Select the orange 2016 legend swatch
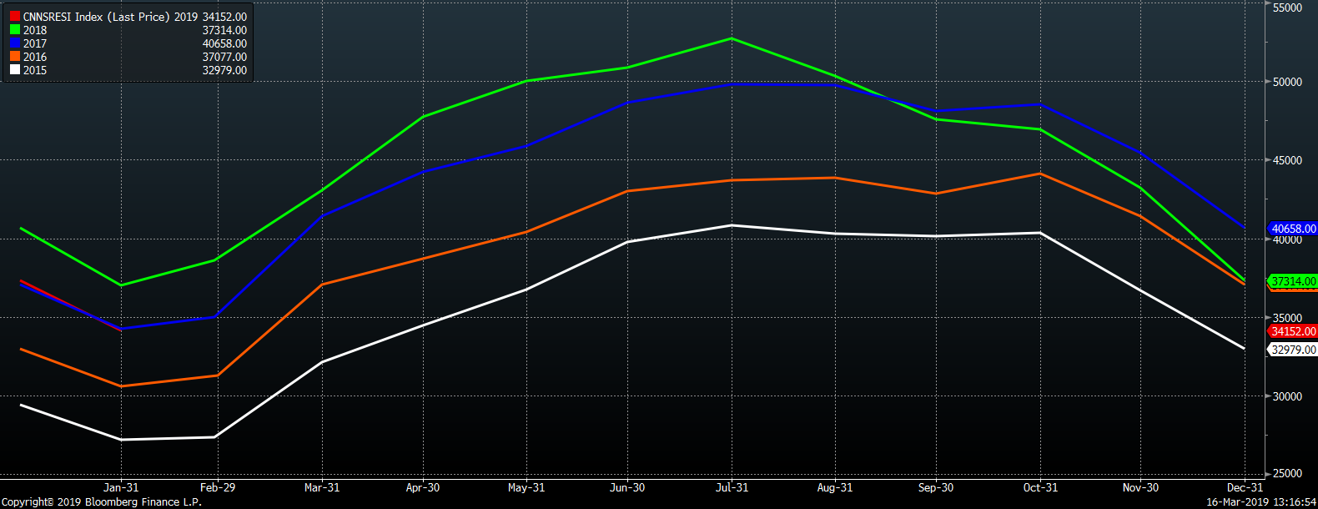Image resolution: width=1318 pixels, height=509 pixels. (15, 57)
